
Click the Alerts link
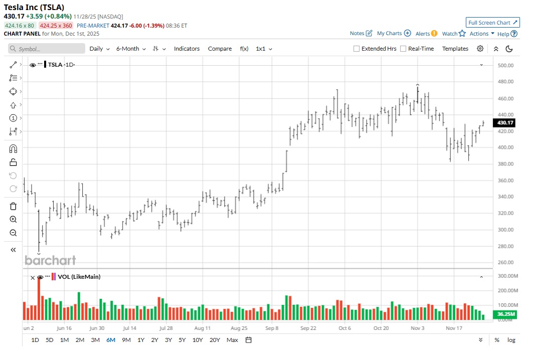click(x=423, y=34)
